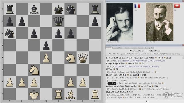184x103 pixels.
Task: Open comment icon after 12.0-0-0 move
Action: click(128, 75)
